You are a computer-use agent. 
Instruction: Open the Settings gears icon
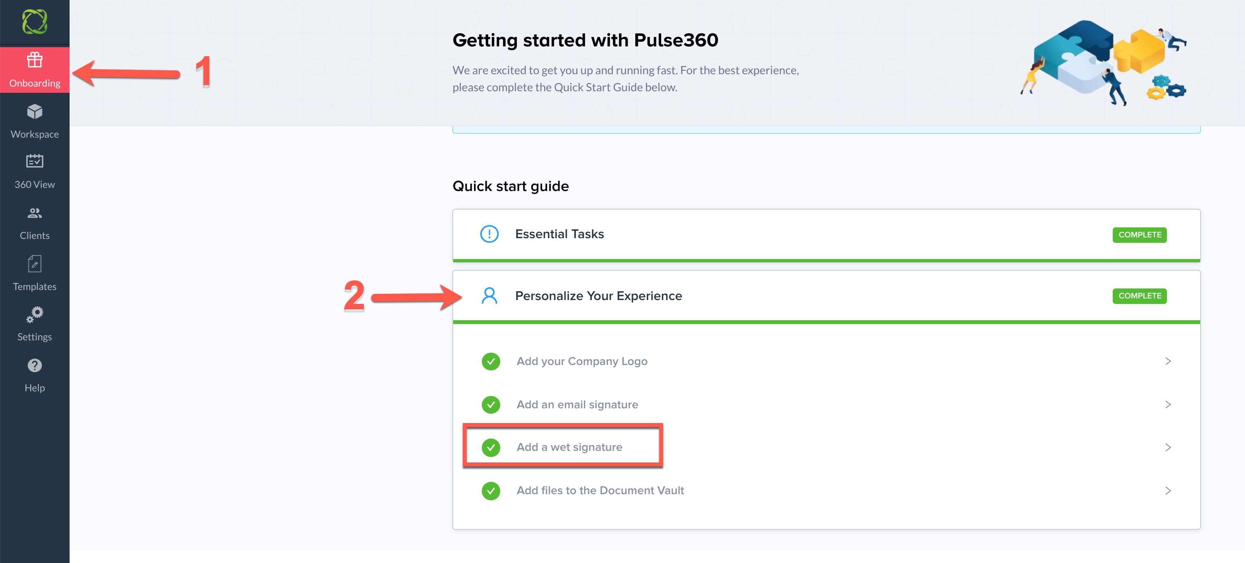click(x=34, y=315)
